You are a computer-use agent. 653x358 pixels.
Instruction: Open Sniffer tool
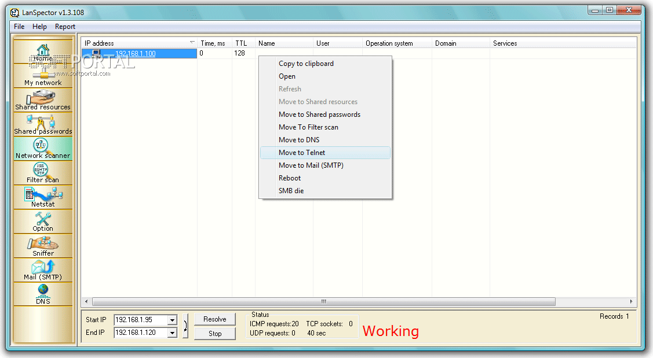43,246
